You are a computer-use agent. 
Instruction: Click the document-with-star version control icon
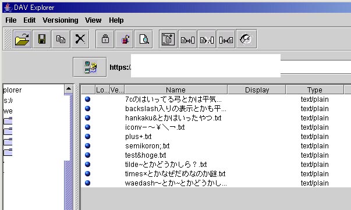pos(168,39)
